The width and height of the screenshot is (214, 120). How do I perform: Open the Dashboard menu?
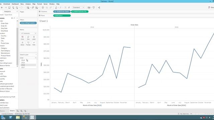click(x=15, y=4)
